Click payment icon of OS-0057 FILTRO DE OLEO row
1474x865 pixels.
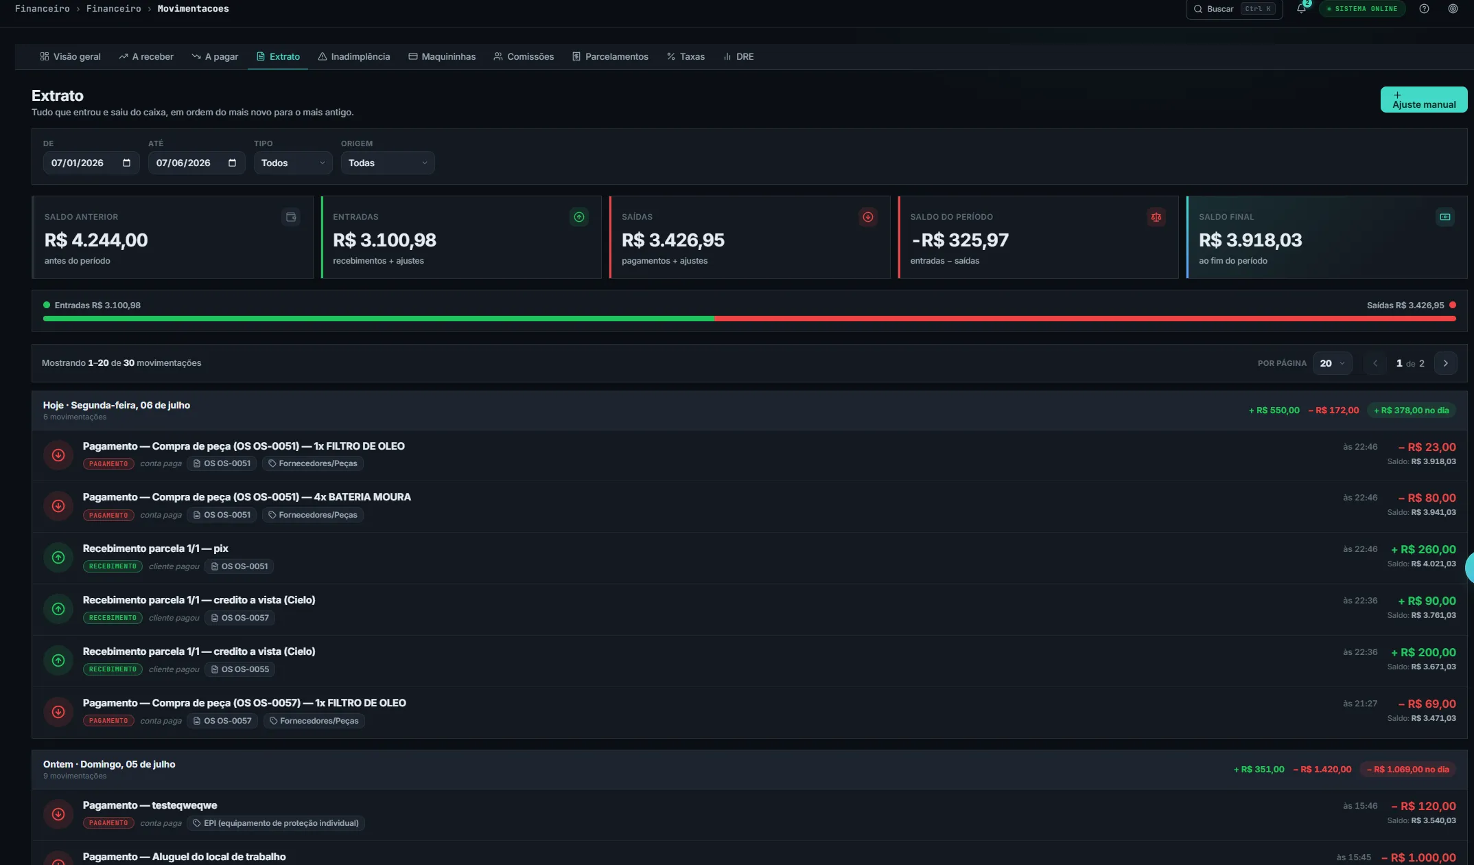click(58, 712)
